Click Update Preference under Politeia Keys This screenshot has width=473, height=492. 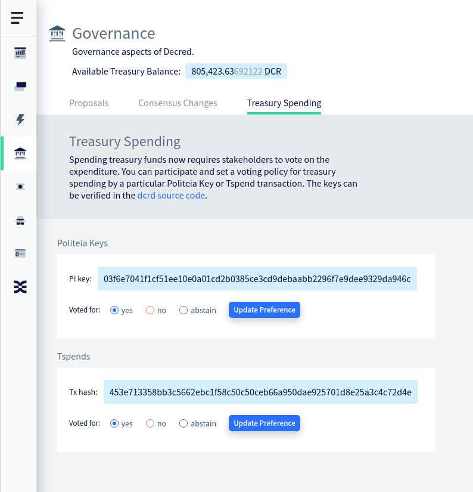(x=264, y=310)
